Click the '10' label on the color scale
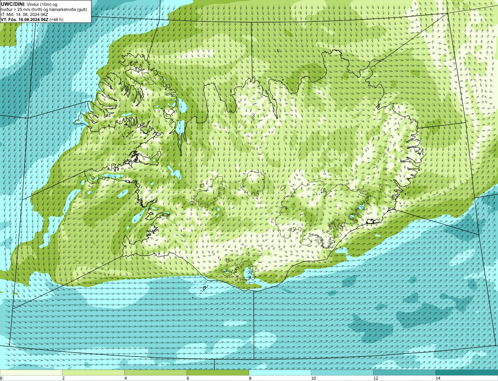This screenshot has width=498, height=381. 313,378
